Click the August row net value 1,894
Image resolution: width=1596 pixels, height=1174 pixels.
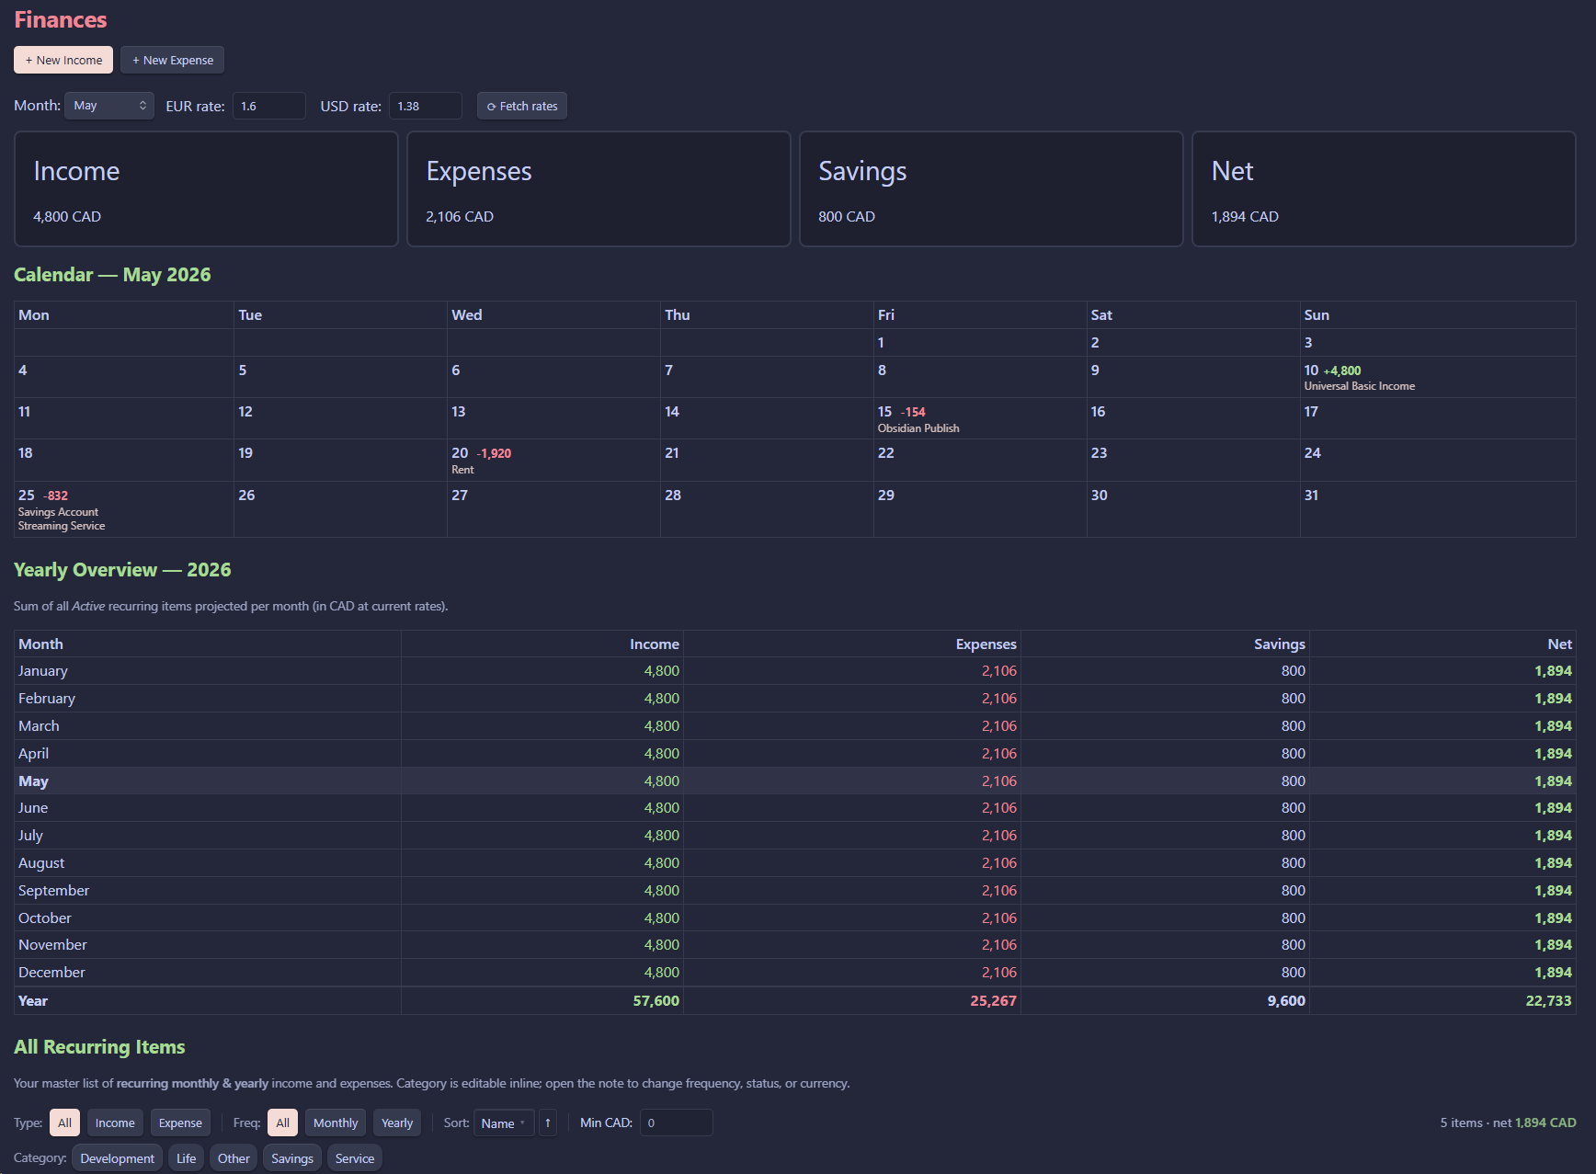1553,862
